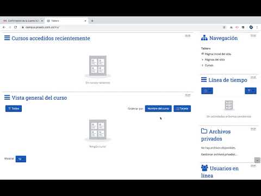This screenshot has width=261, height=196.
Task: Open Gestionar archivos privados link
Action: point(219,155)
